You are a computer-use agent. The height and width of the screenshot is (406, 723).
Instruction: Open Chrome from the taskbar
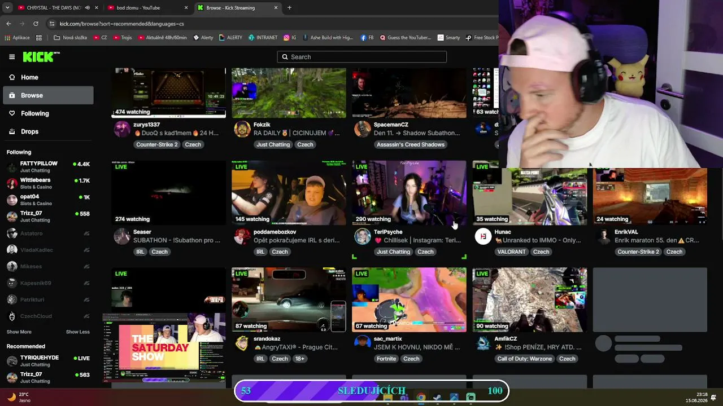[421, 398]
